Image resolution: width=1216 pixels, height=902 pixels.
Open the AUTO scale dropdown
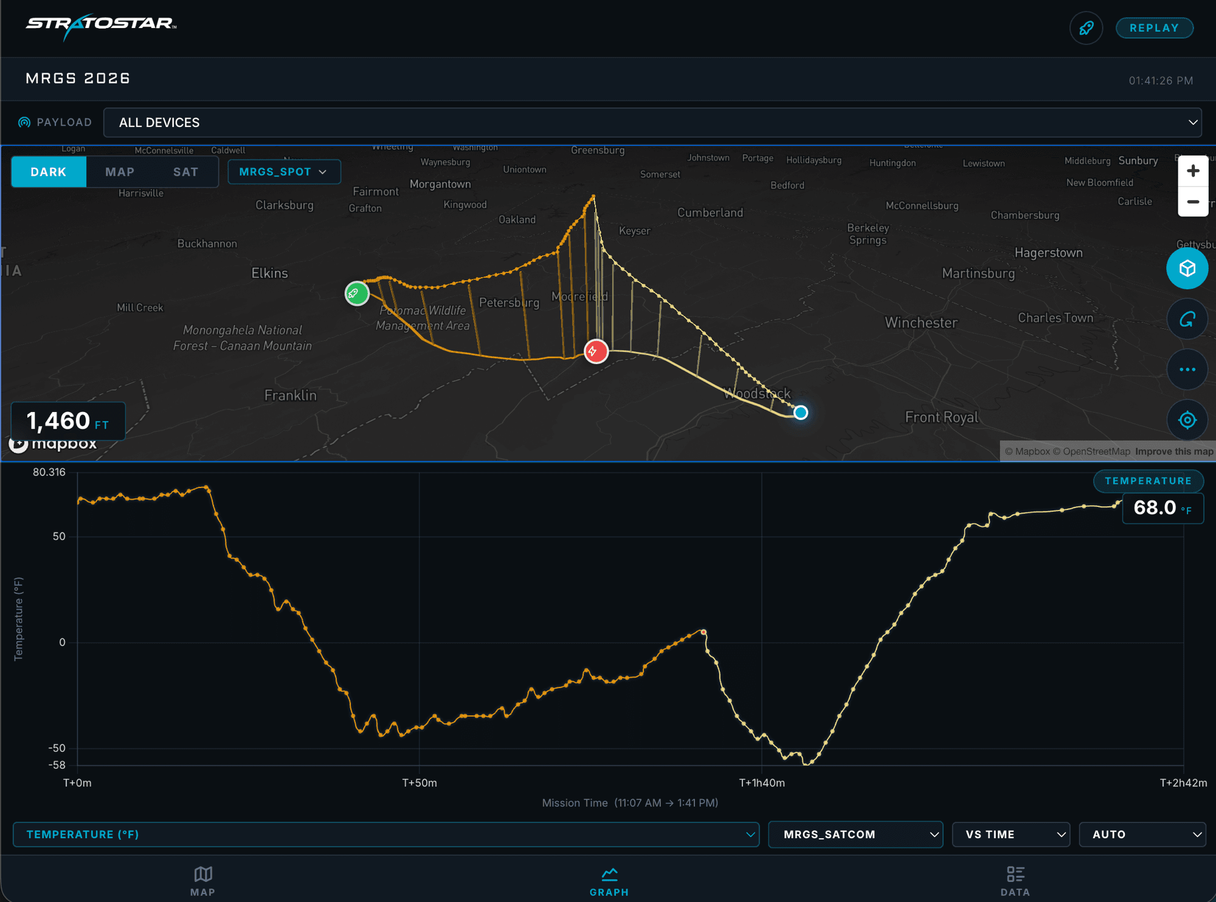[x=1142, y=835]
